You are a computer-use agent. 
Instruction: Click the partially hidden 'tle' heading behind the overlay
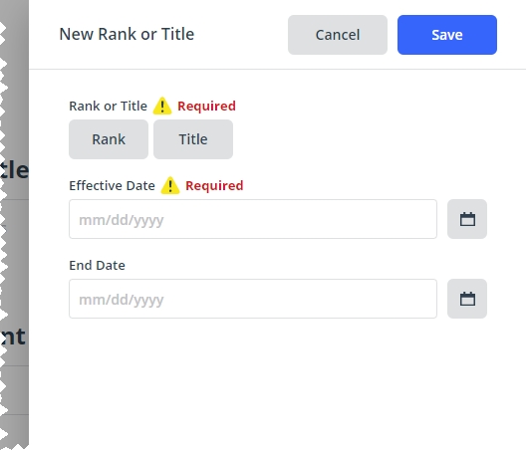[14, 169]
